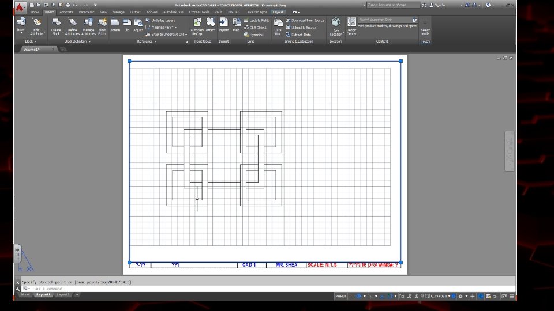Close the Drawing1 document tab
This screenshot has height=311, width=554.
53,50
